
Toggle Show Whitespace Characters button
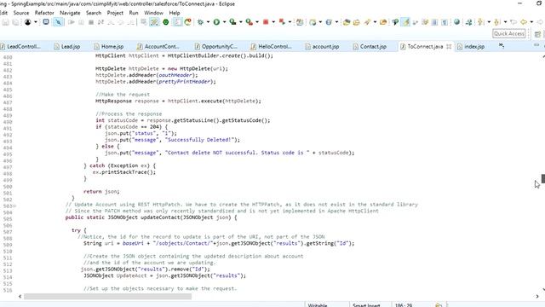tap(445, 22)
